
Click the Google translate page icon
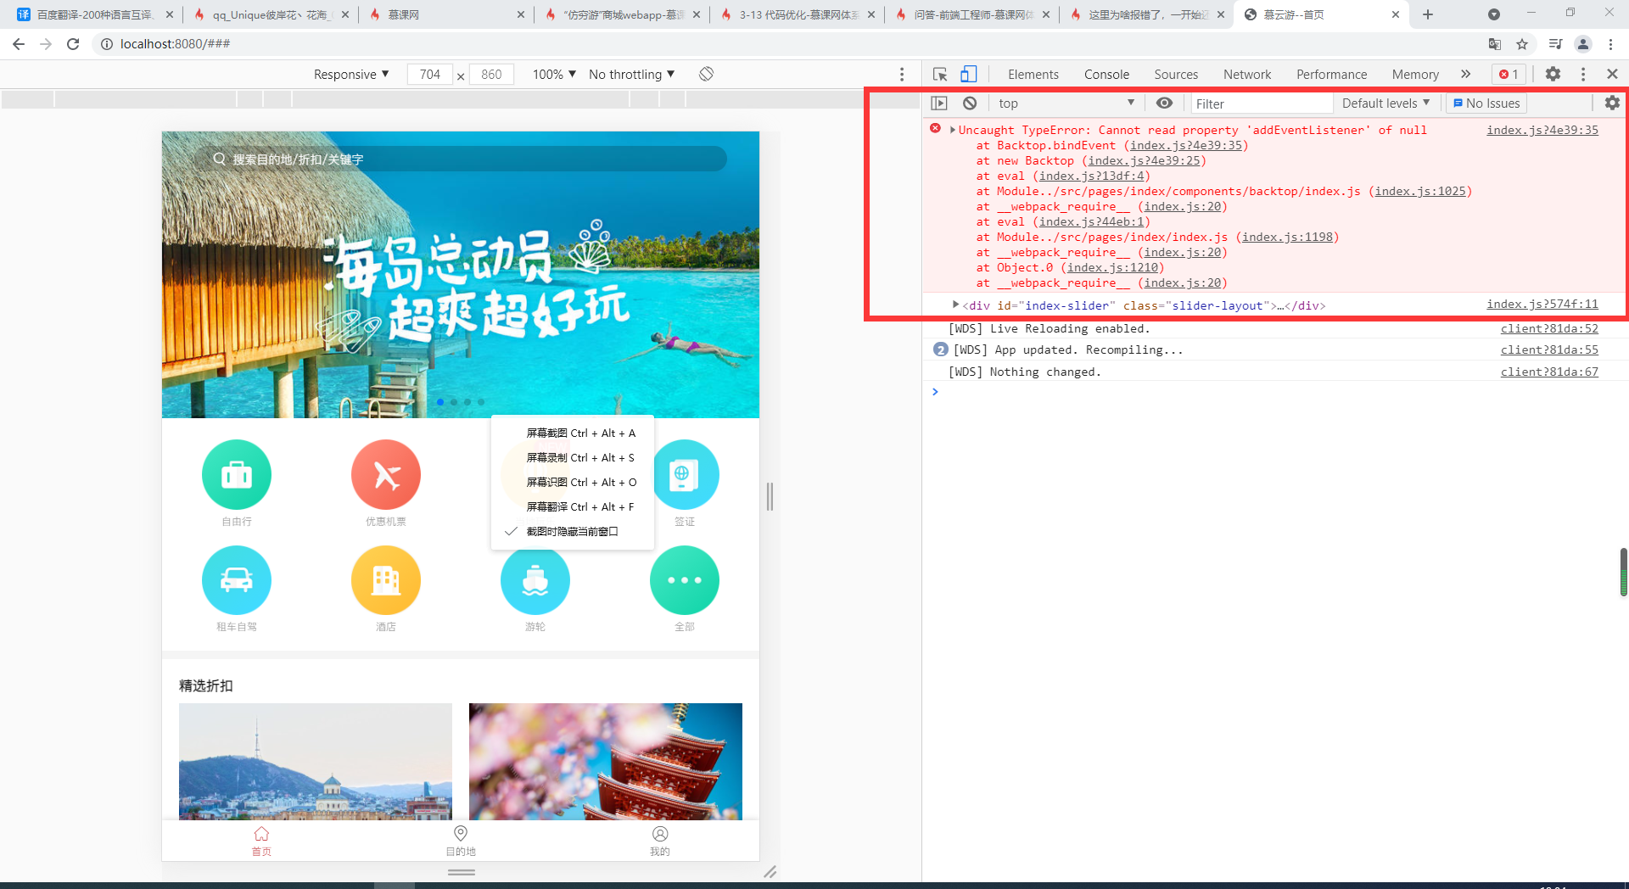click(x=1495, y=44)
